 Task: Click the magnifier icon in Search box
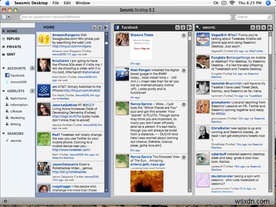(269, 17)
